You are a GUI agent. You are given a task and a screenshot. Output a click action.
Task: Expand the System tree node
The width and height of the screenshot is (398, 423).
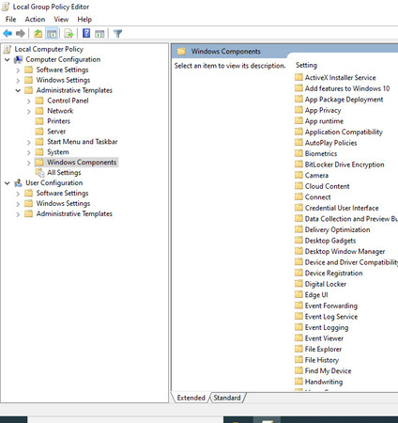tap(29, 152)
